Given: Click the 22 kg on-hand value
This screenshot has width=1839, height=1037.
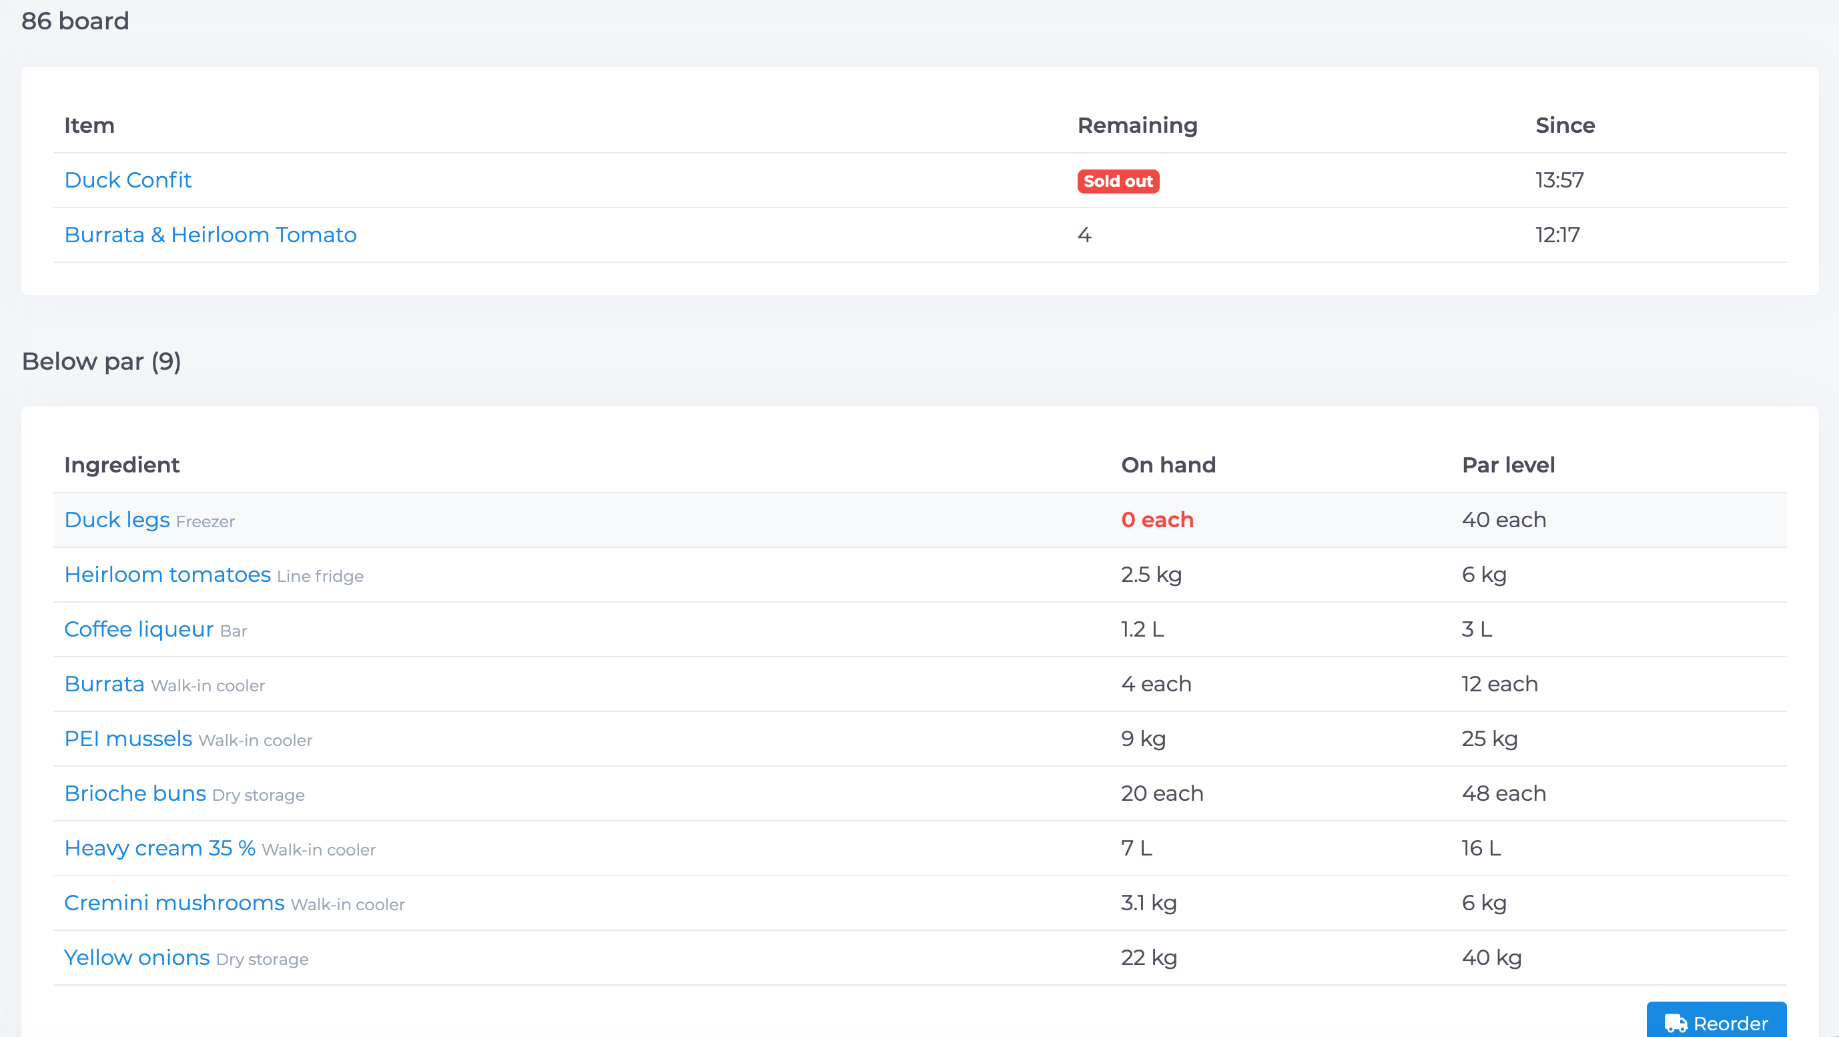Looking at the screenshot, I should pyautogui.click(x=1148, y=958).
